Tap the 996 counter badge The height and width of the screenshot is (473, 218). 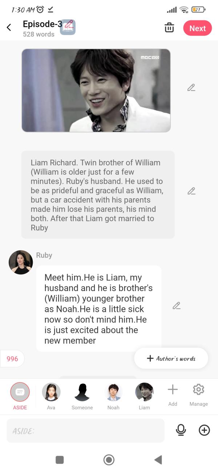pyautogui.click(x=12, y=359)
